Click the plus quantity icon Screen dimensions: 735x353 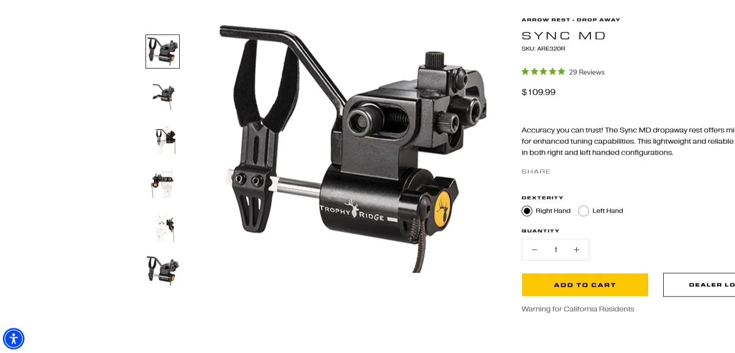point(576,250)
